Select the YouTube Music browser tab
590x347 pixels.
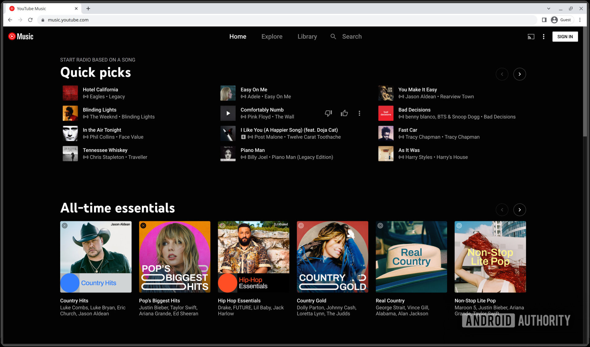tap(43, 9)
